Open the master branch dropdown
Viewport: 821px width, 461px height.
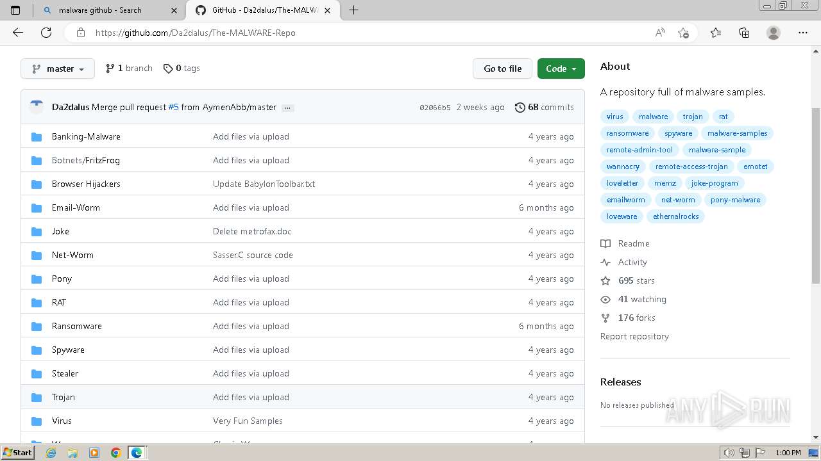(58, 69)
